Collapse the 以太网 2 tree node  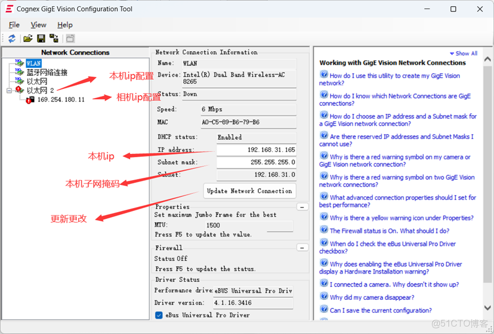click(x=9, y=91)
